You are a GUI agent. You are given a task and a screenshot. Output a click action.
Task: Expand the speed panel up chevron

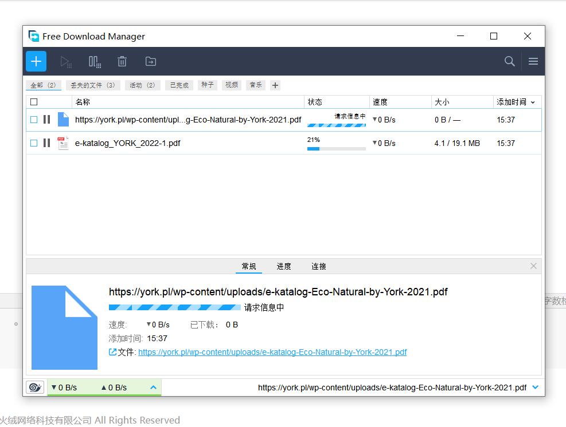pyautogui.click(x=153, y=388)
